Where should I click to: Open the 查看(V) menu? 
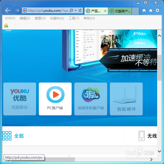point(40,18)
